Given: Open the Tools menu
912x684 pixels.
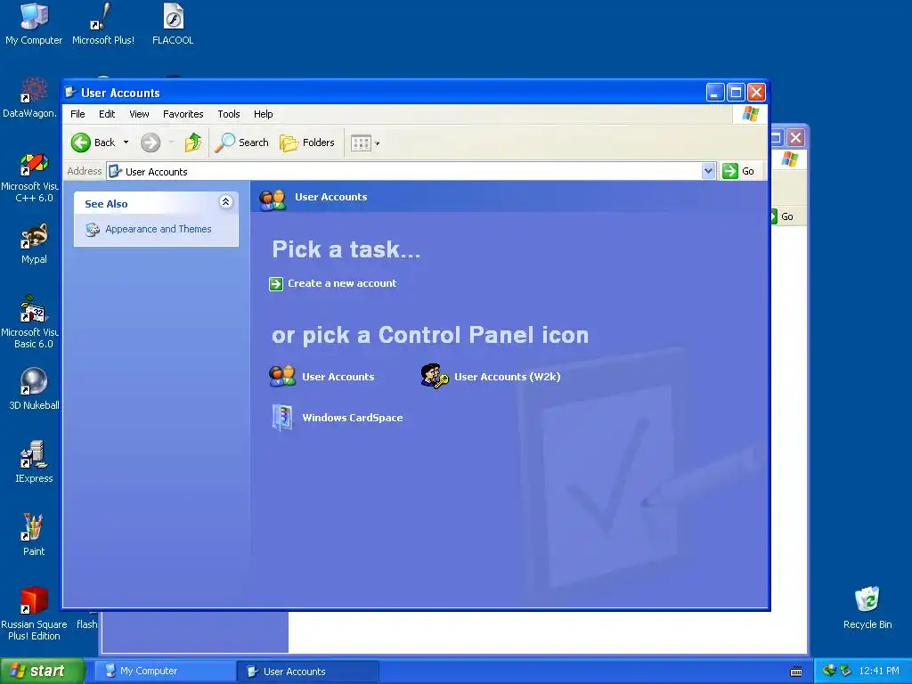Looking at the screenshot, I should click(229, 114).
